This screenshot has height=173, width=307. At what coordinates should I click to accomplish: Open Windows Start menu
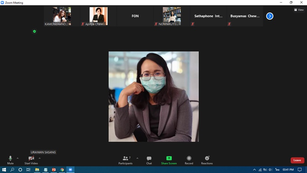pyautogui.click(x=4, y=170)
